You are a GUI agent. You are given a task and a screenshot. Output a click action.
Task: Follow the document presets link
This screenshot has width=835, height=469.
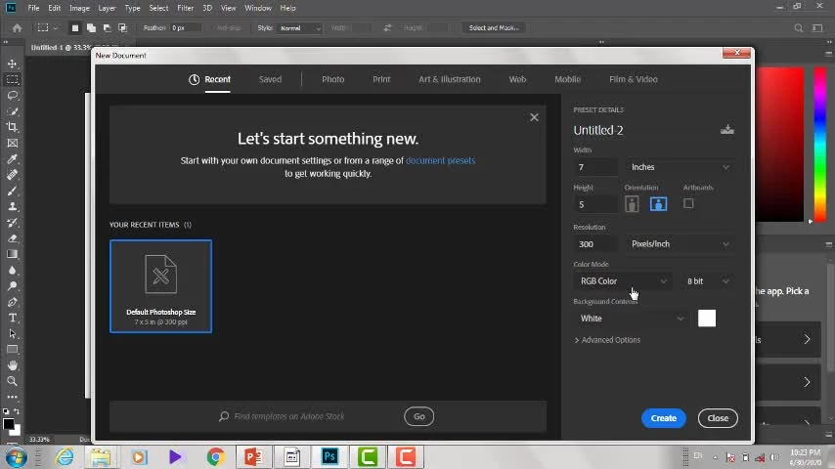tap(440, 160)
